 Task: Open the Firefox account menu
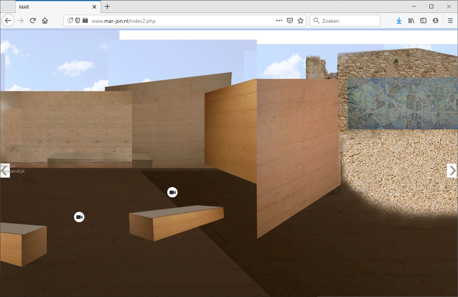pyautogui.click(x=436, y=21)
